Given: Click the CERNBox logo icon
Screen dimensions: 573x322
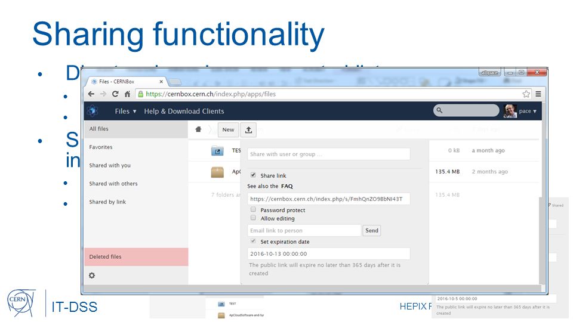Looking at the screenshot, I should 93,111.
